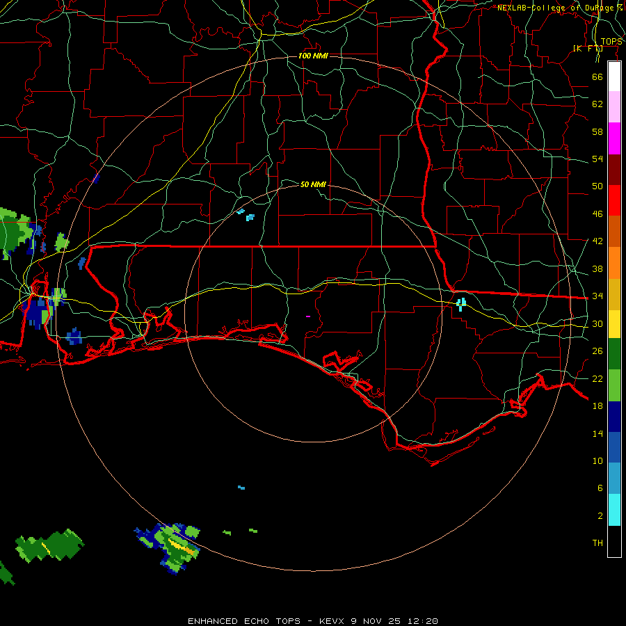This screenshot has height=626, width=626.
Task: Click the light pink 62 kft legend swatch
Action: click(614, 107)
